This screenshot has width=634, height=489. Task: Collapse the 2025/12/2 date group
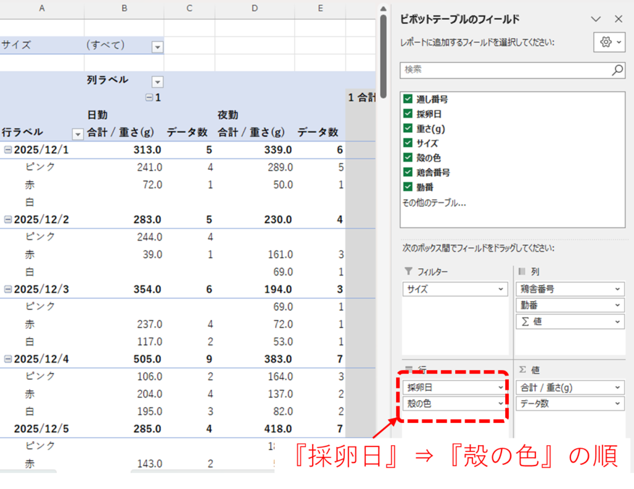tap(7, 219)
